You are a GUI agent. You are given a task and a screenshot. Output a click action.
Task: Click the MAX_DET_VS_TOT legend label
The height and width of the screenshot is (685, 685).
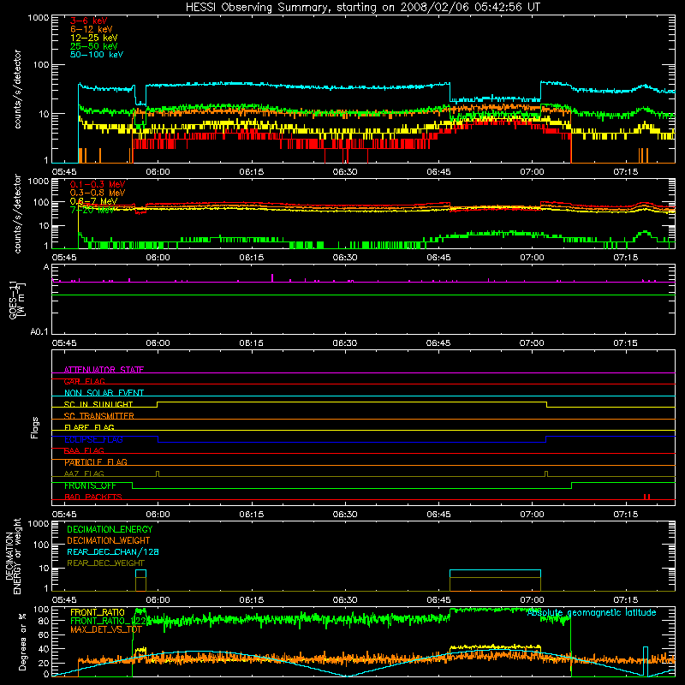pyautogui.click(x=105, y=629)
